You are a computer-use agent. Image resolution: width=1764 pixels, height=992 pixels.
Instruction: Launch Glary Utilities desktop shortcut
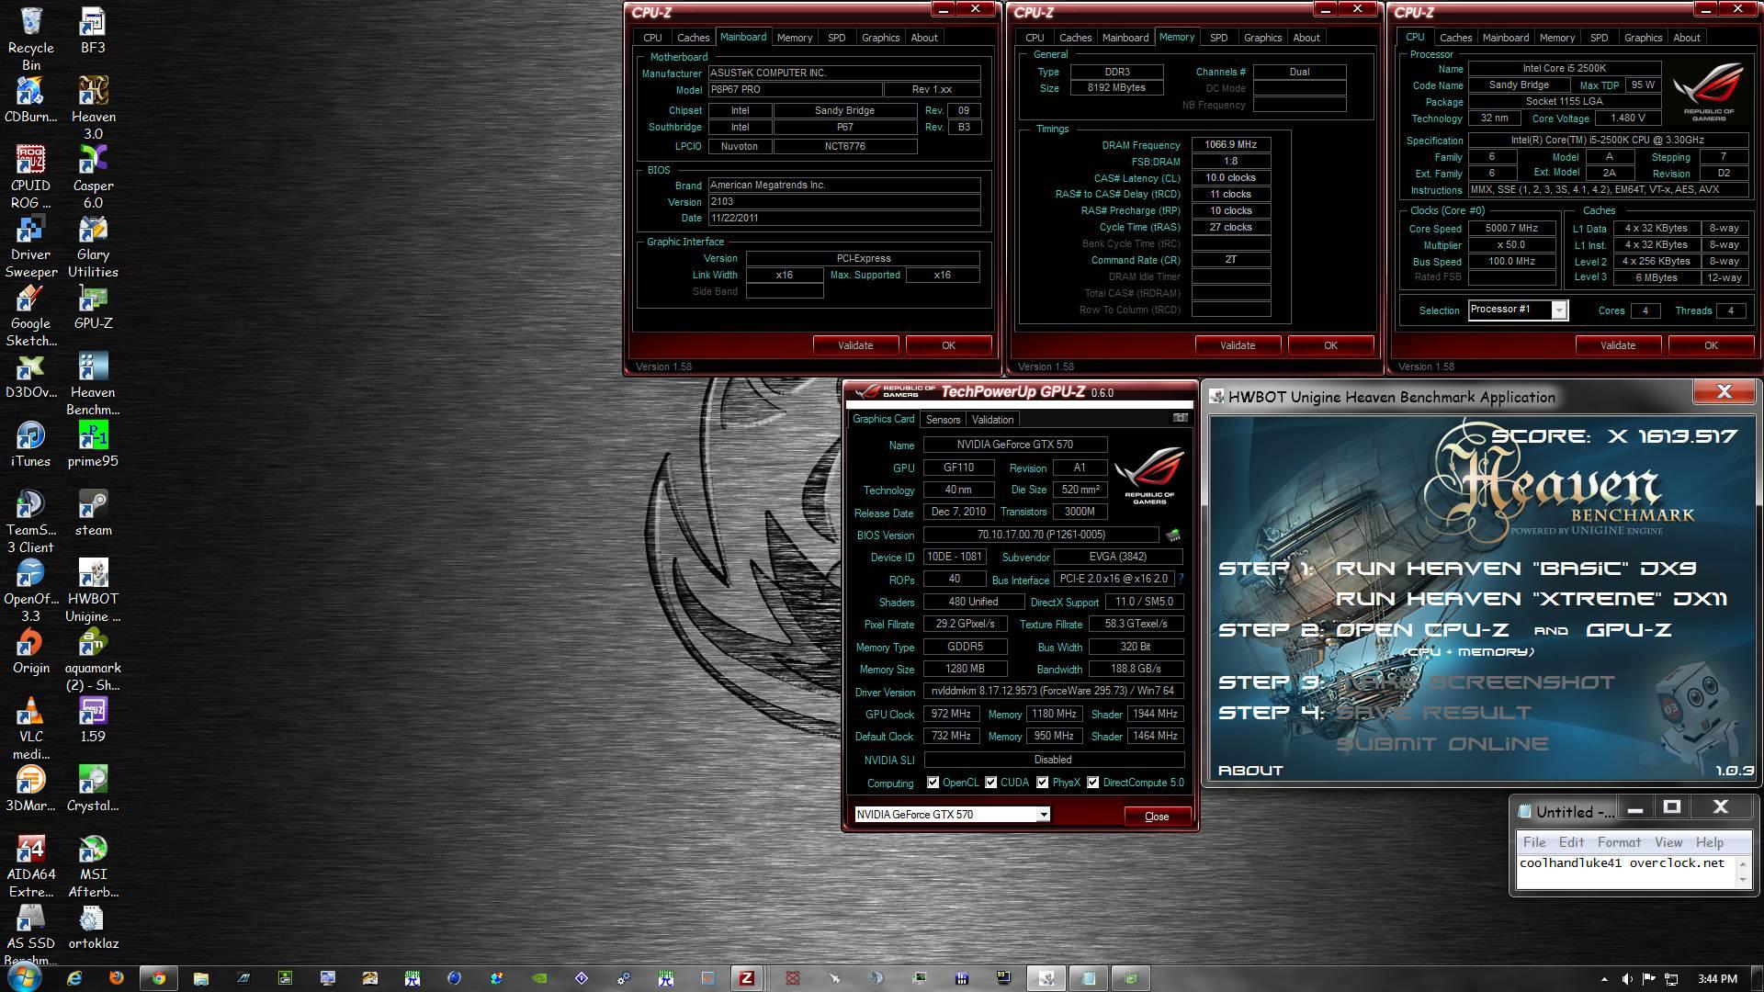93,245
